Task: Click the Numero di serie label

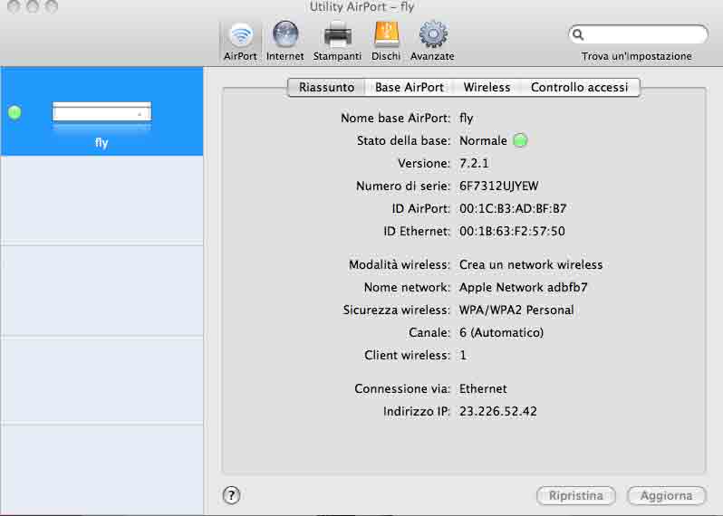Action: pyautogui.click(x=403, y=186)
